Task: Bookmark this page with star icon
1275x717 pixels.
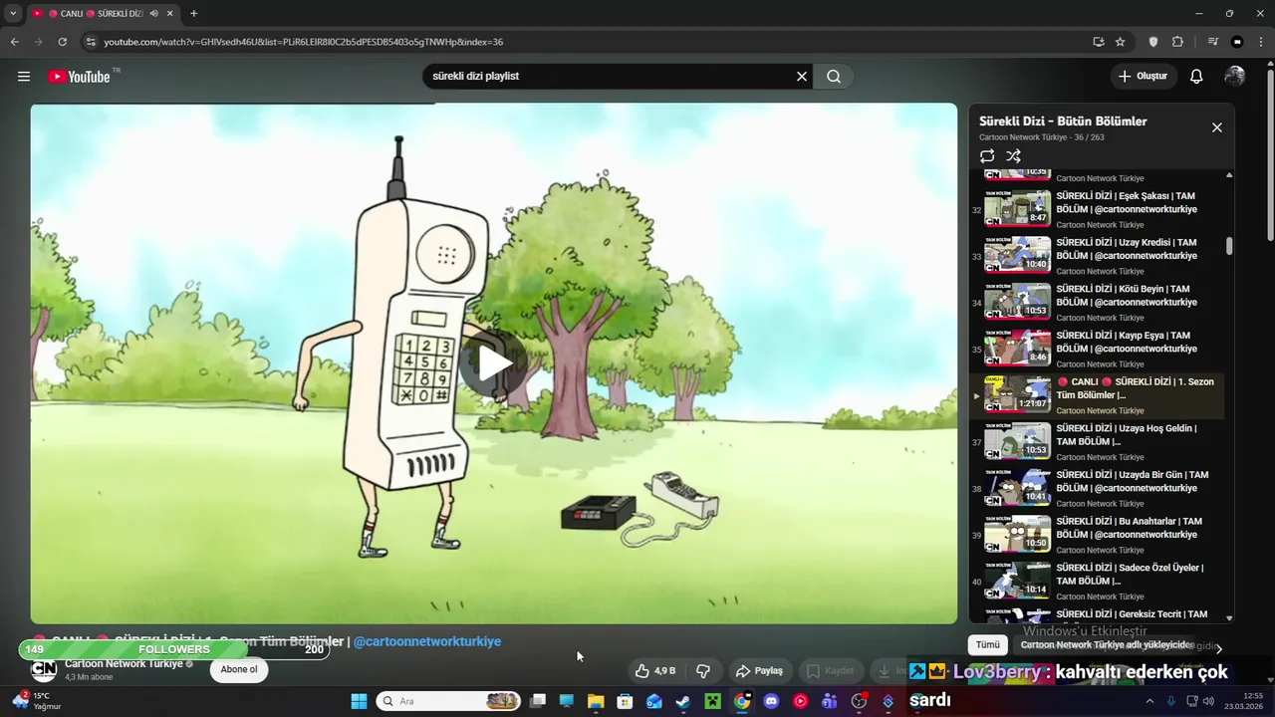Action: (1120, 42)
